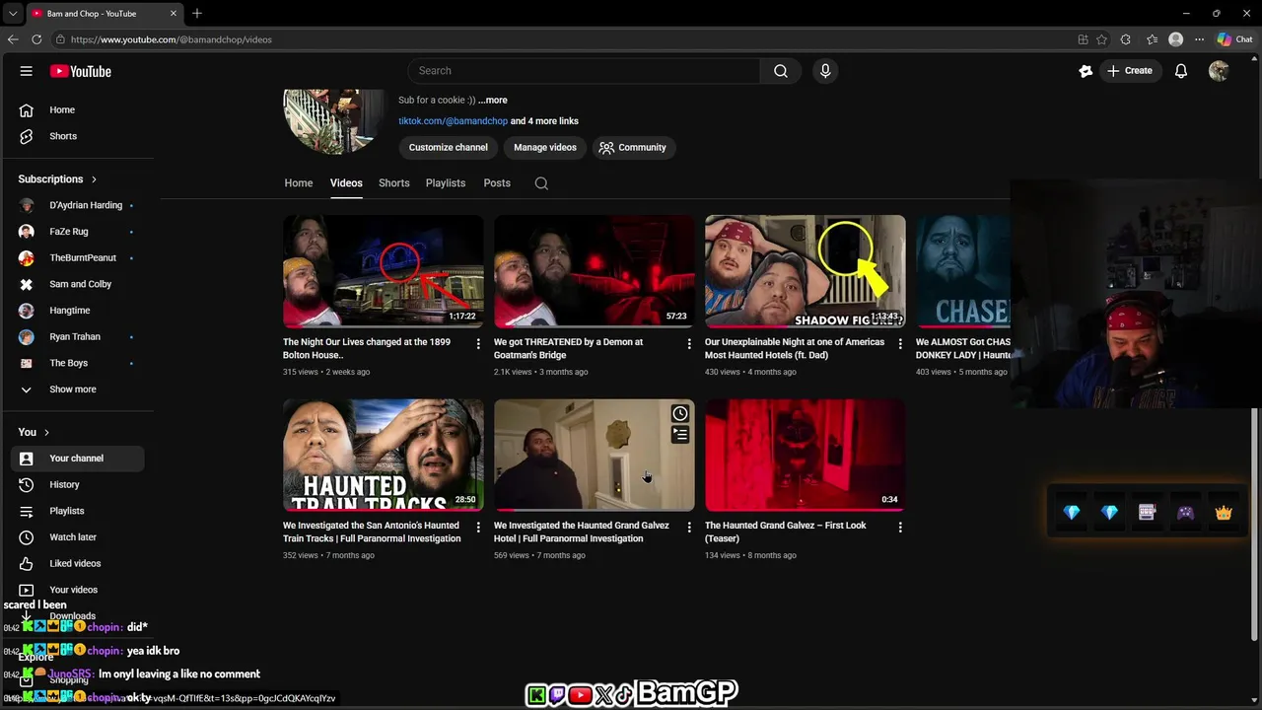Open the Subscriptions section chevron
Viewport: 1262px width, 710px height.
coord(94,179)
